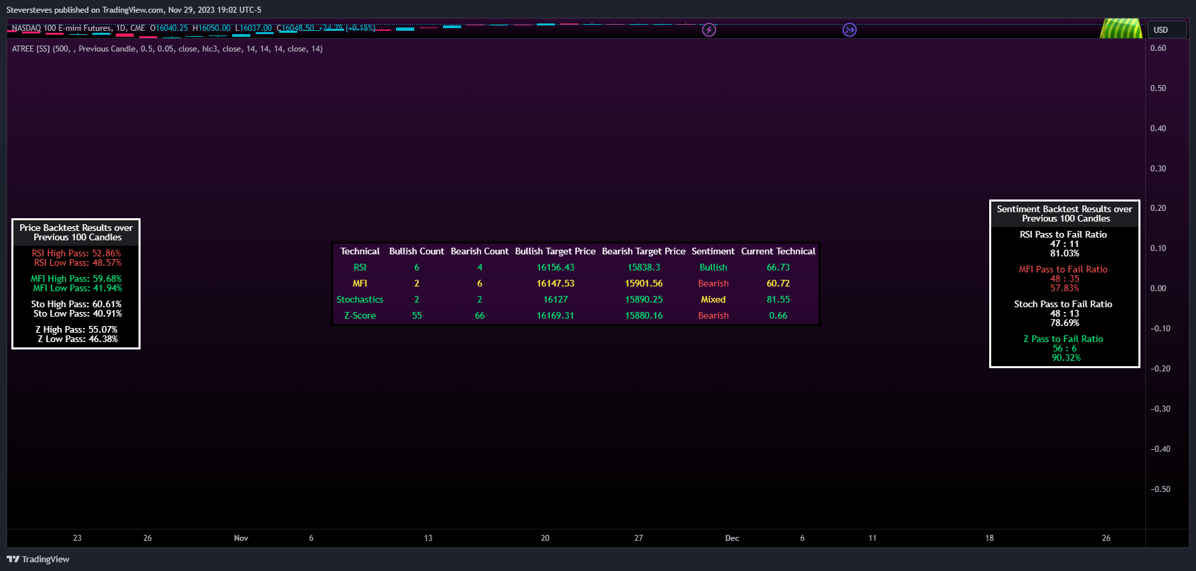This screenshot has width=1196, height=571.
Task: Select the ATREE [SS] indicator legend
Action: [167, 49]
